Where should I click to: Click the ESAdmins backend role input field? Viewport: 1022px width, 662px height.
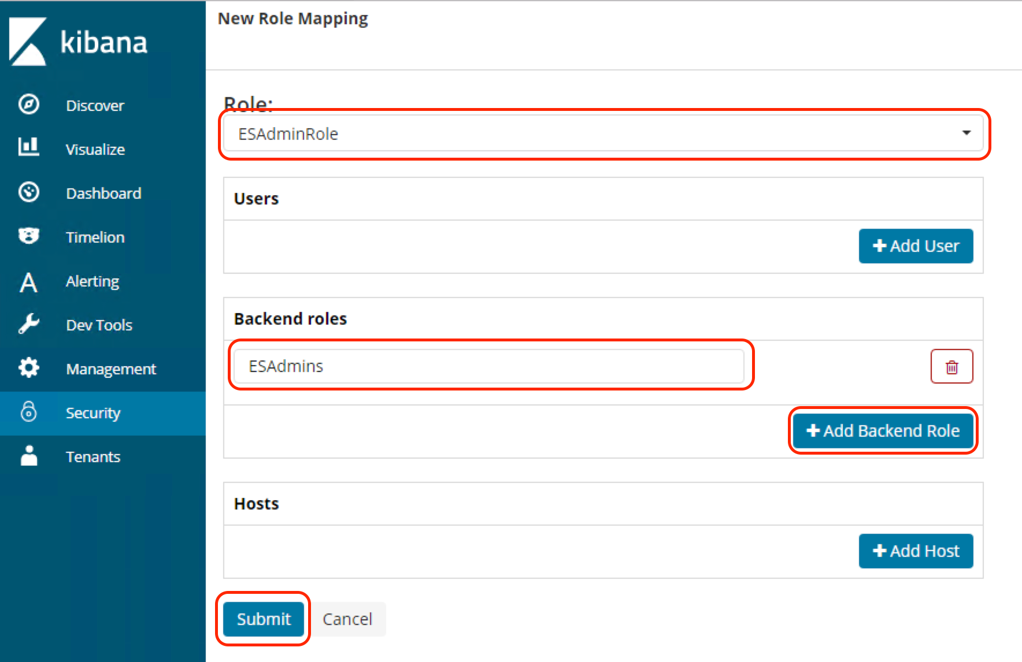click(x=489, y=366)
